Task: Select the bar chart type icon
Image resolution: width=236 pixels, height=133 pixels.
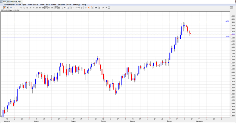Action: point(8,7)
